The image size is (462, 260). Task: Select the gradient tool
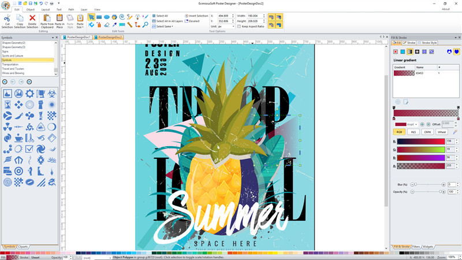(122, 25)
